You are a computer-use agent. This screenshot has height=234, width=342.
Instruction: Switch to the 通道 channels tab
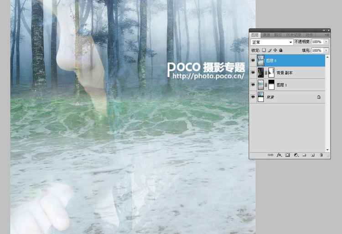[266, 35]
